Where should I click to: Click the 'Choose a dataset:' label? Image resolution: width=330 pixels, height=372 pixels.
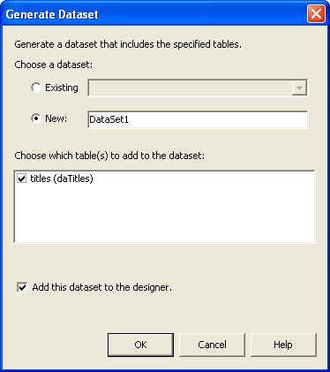pyautogui.click(x=54, y=65)
